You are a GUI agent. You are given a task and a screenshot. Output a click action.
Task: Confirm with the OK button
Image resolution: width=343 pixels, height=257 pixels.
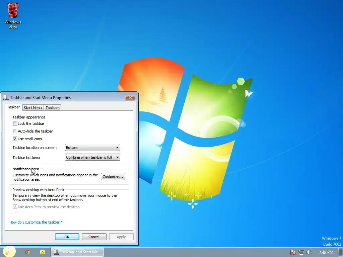click(x=67, y=237)
